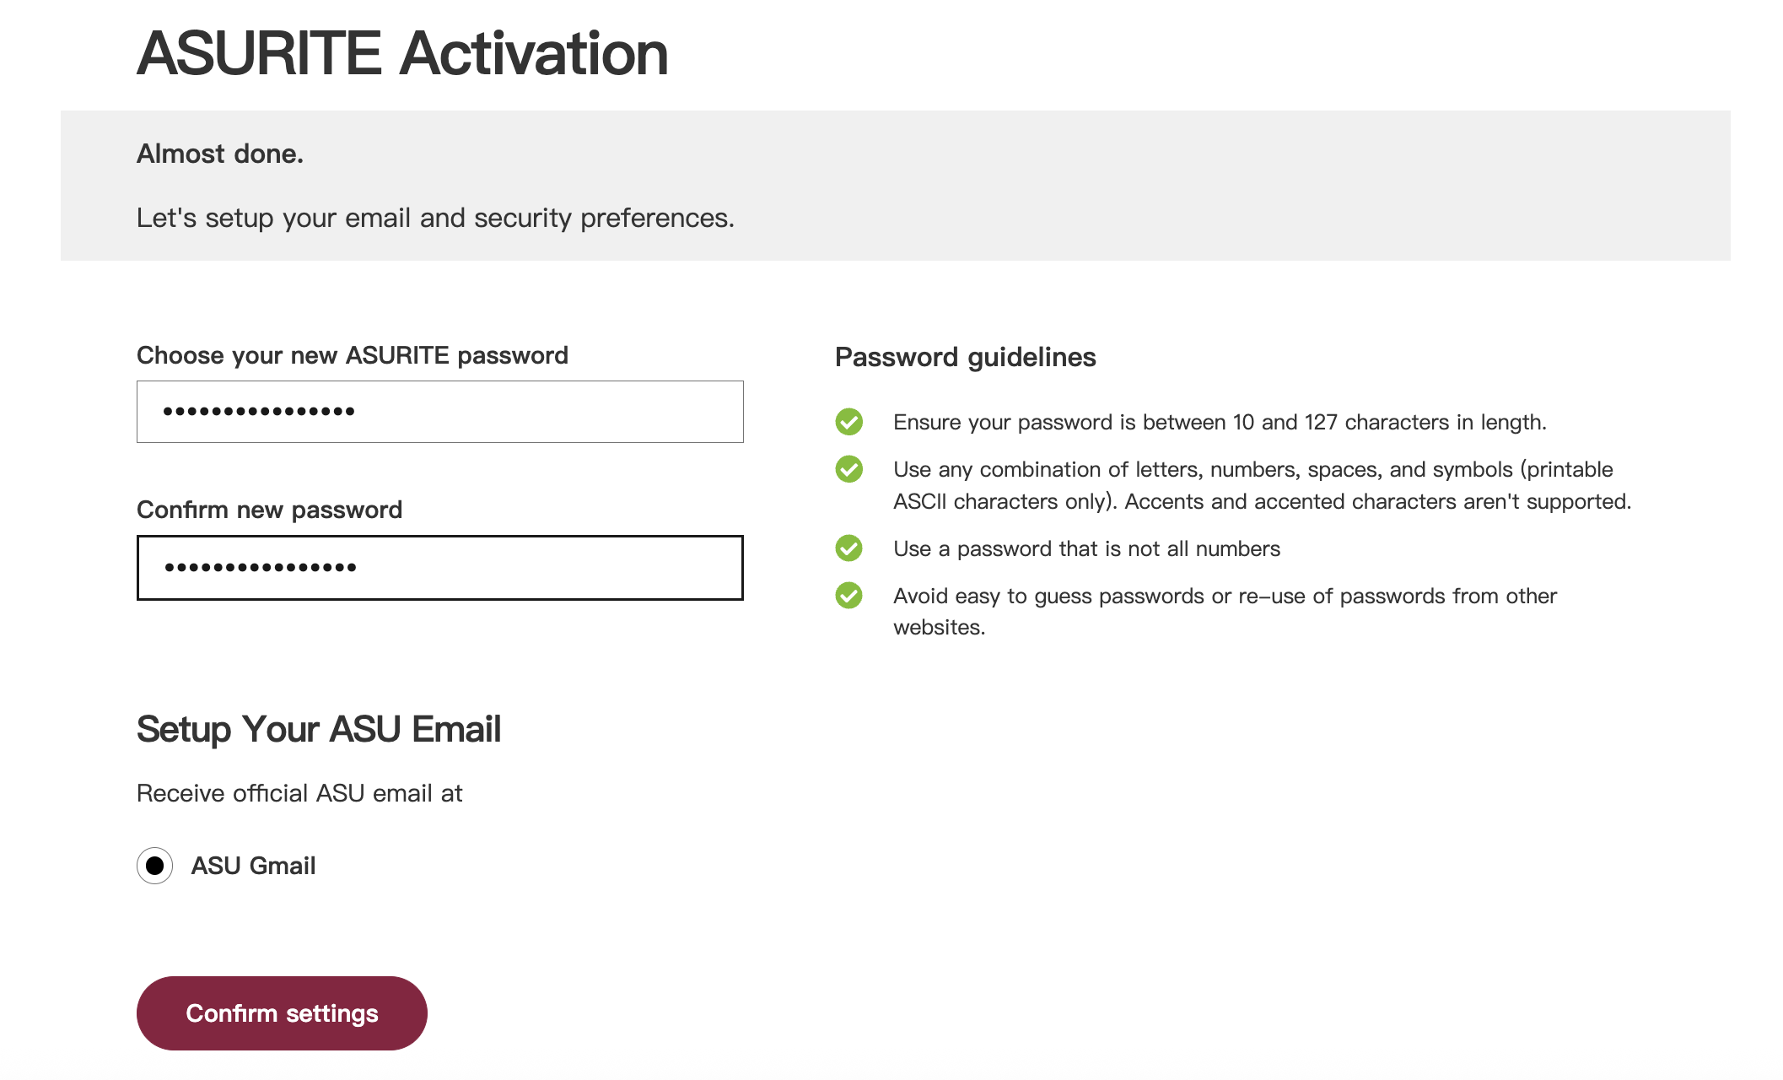Screen dimensions: 1783x1080
Task: Click the green checkmark beside password length guideline
Action: pyautogui.click(x=848, y=422)
